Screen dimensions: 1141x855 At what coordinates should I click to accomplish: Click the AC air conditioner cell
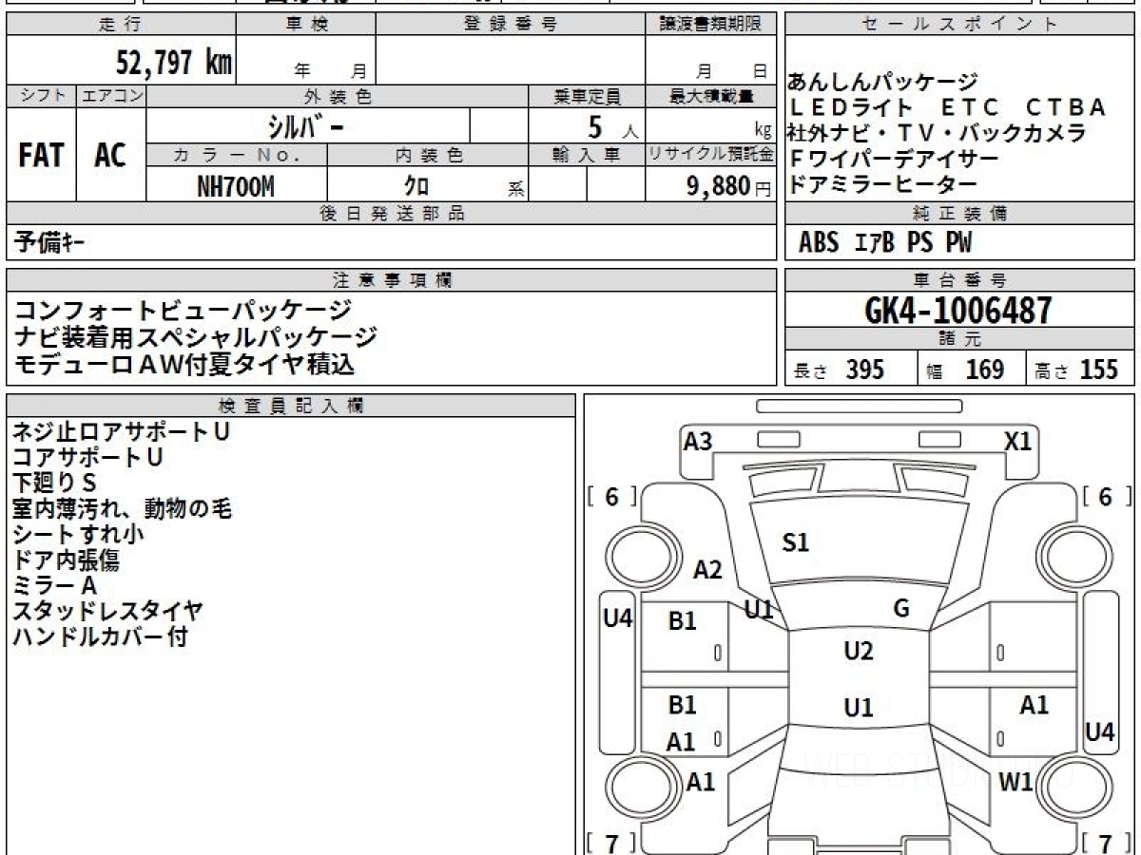point(111,155)
